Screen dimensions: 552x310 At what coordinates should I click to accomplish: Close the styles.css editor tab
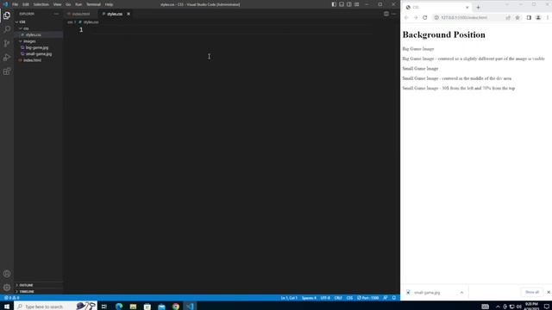coord(129,14)
